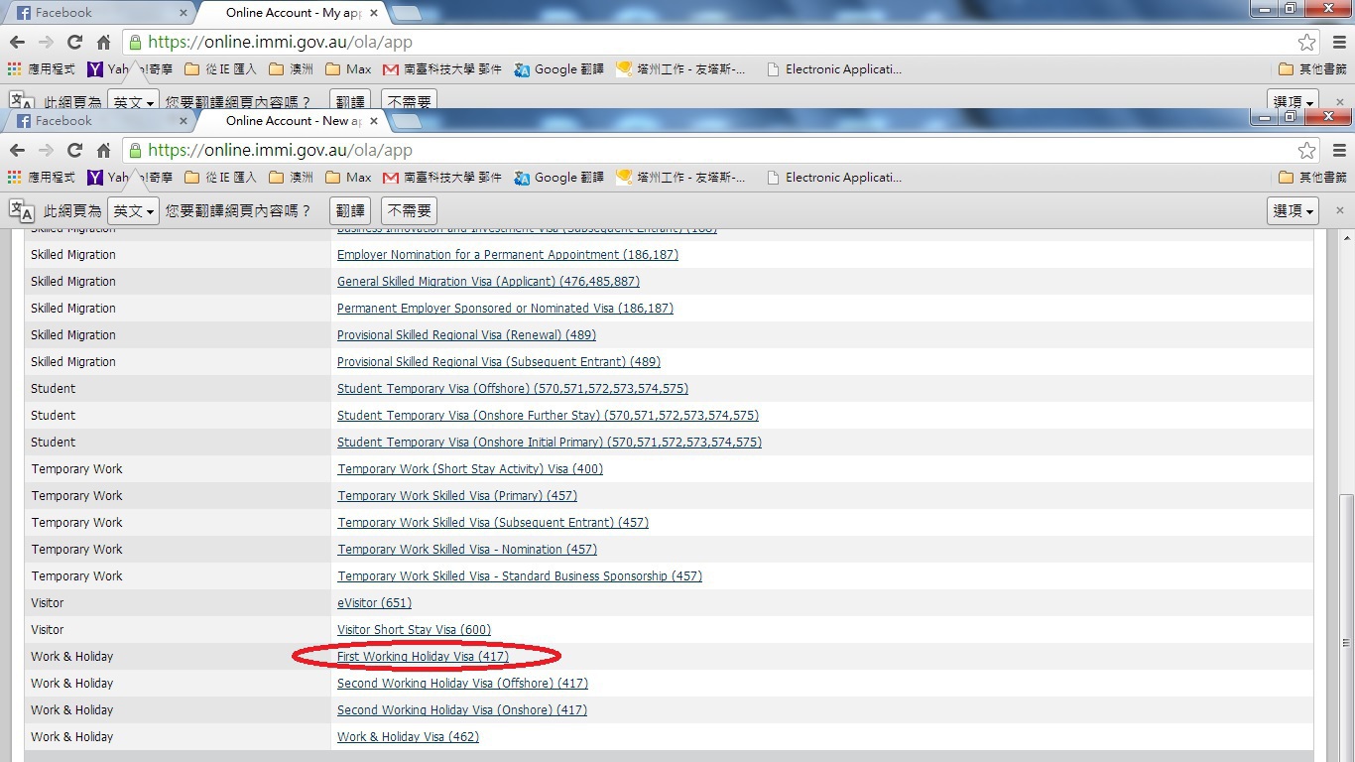This screenshot has width=1355, height=762.
Task: Expand the Max bookmark folder in My app window
Action: (348, 69)
